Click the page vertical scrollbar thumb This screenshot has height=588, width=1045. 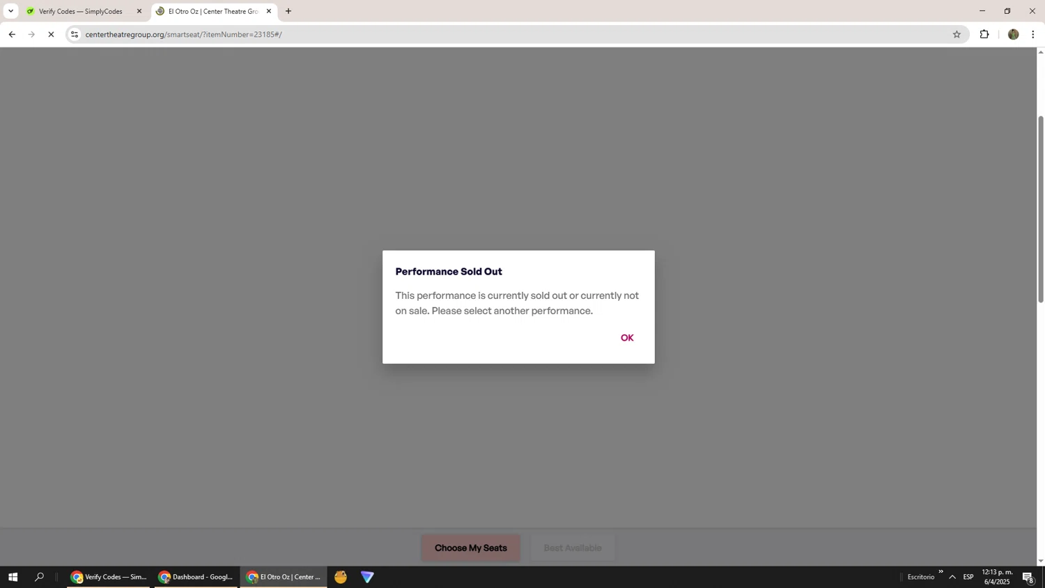tap(1041, 209)
